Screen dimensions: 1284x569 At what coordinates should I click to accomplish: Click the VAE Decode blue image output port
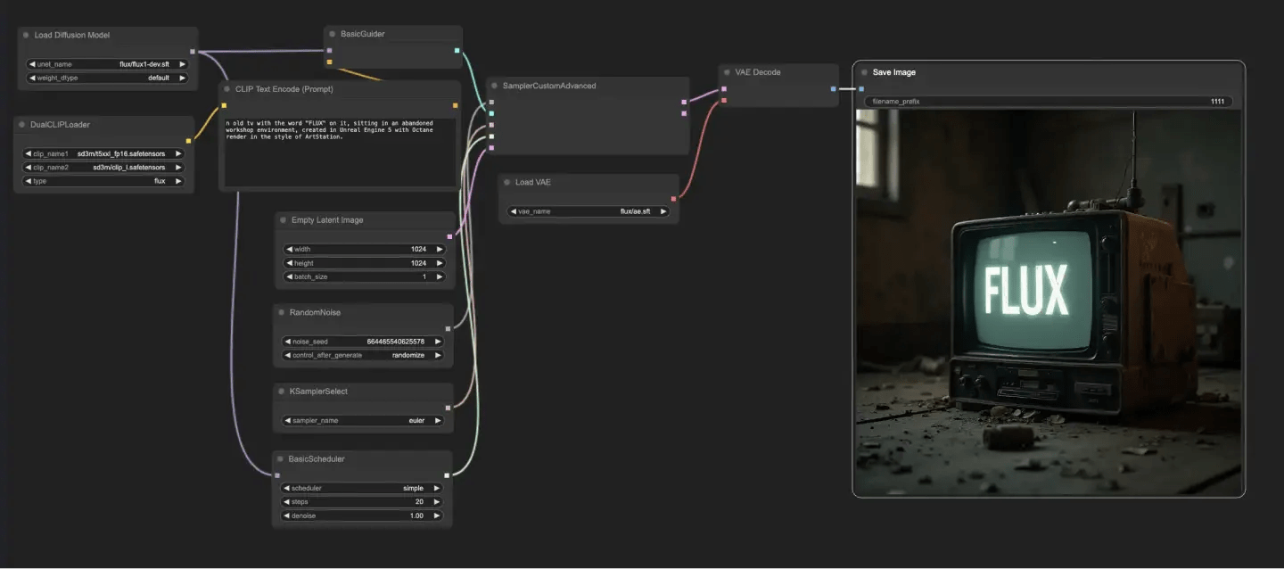(833, 88)
